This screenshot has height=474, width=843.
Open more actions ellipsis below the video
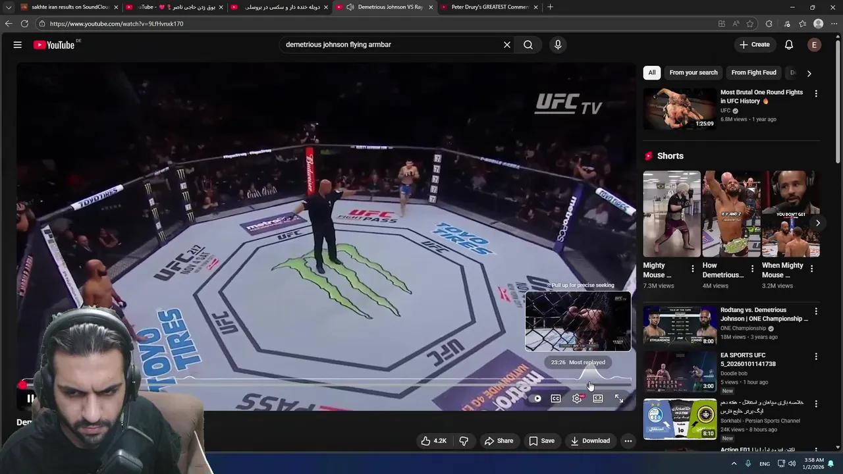tap(628, 441)
